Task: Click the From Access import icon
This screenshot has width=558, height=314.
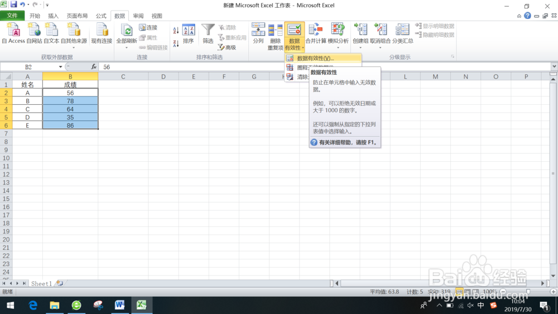Action: (x=13, y=33)
